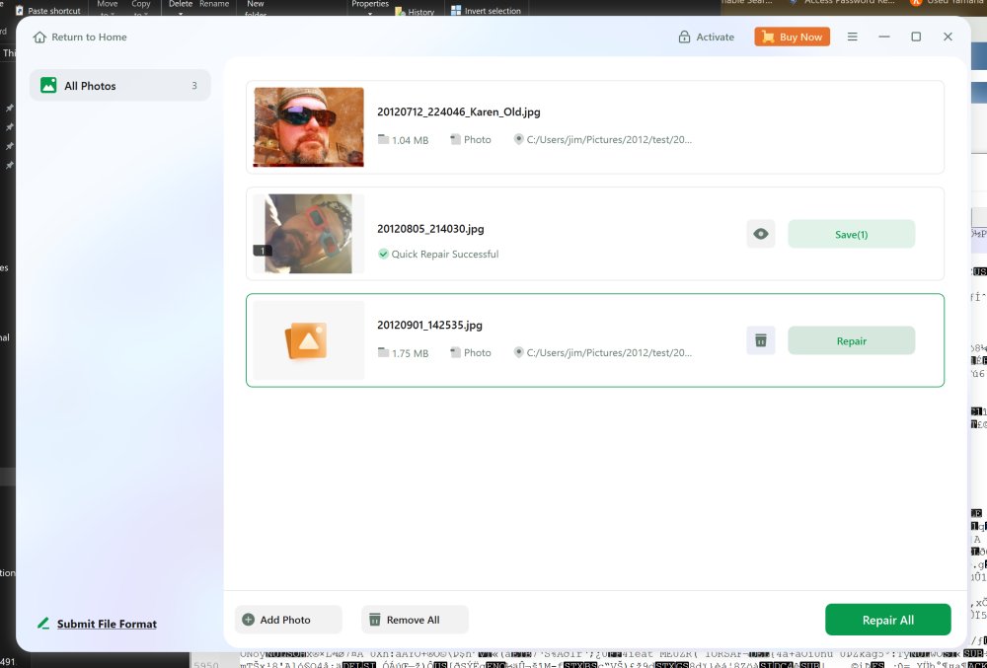
Task: Click the pencil icon beside Submit File Format
Action: point(41,624)
